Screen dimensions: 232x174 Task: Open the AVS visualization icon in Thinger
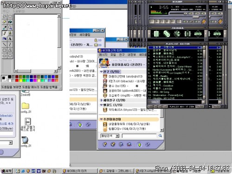click(x=198, y=33)
